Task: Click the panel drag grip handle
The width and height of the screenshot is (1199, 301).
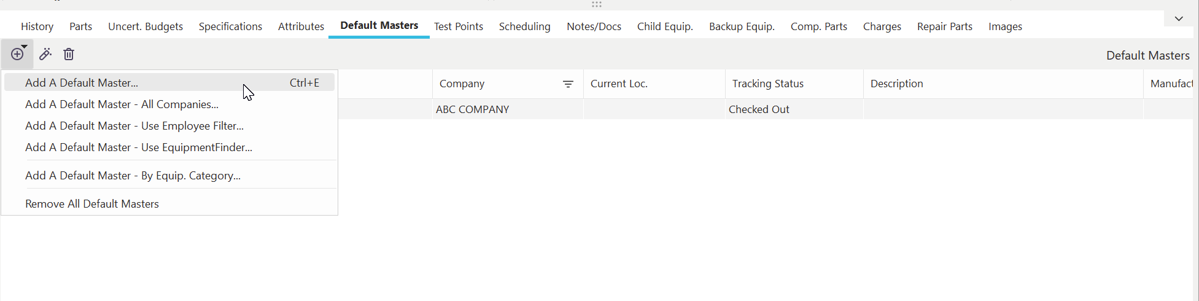Action: click(597, 4)
